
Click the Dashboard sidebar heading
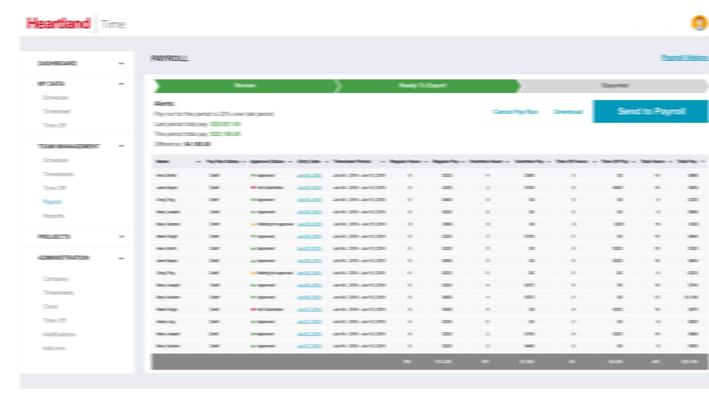57,64
